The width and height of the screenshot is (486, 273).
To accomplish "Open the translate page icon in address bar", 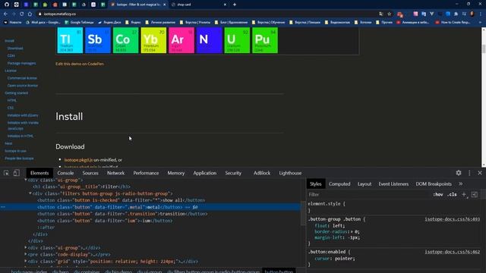I will [x=381, y=14].
